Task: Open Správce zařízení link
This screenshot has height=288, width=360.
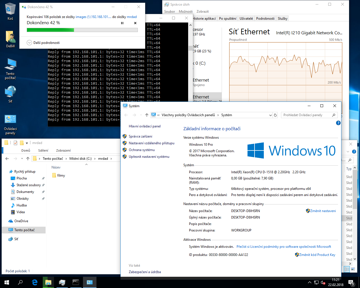Action: click(x=140, y=136)
